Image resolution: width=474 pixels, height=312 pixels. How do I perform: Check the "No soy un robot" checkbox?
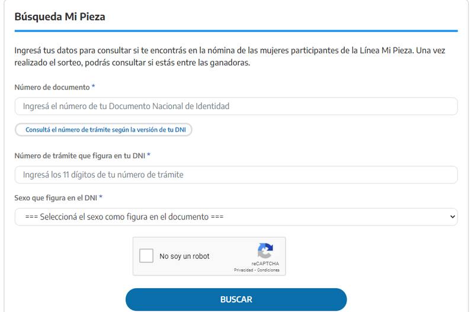coord(146,256)
